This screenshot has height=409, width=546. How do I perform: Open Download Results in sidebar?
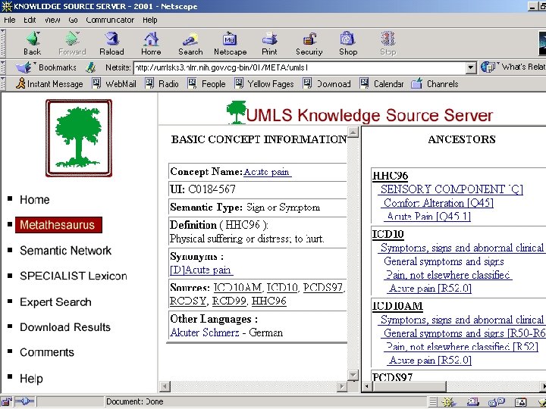65,327
